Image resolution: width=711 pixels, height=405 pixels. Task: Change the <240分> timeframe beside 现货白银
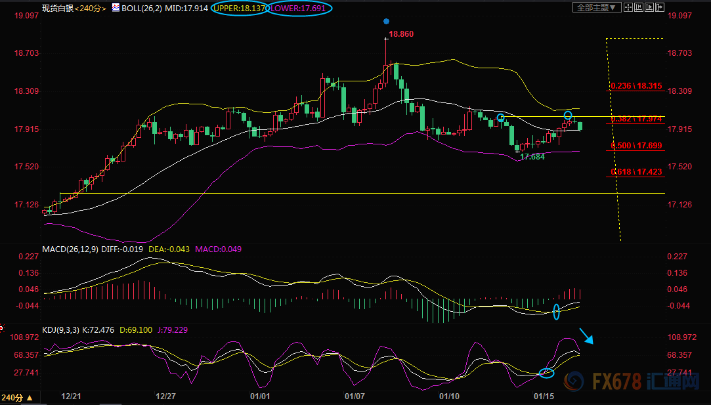[x=88, y=9]
